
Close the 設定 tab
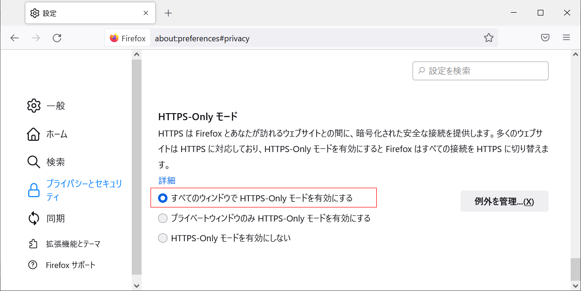click(x=146, y=13)
